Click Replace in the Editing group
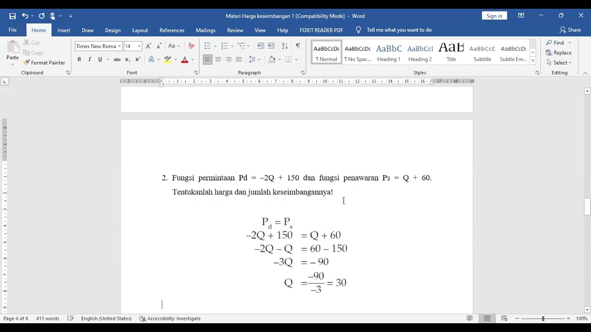Image resolution: width=591 pixels, height=332 pixels. click(559, 53)
